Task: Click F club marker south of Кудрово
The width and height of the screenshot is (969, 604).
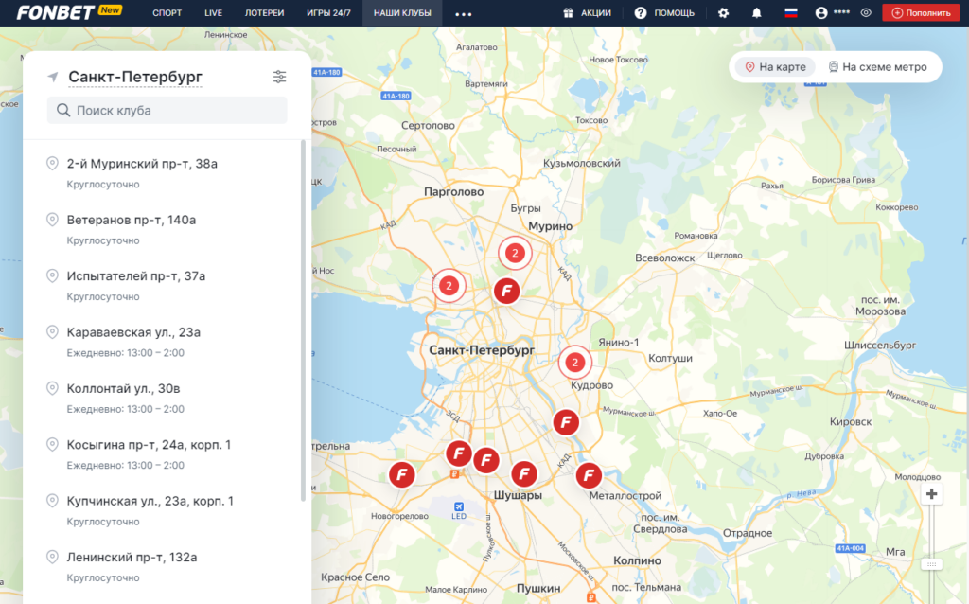Action: 566,423
